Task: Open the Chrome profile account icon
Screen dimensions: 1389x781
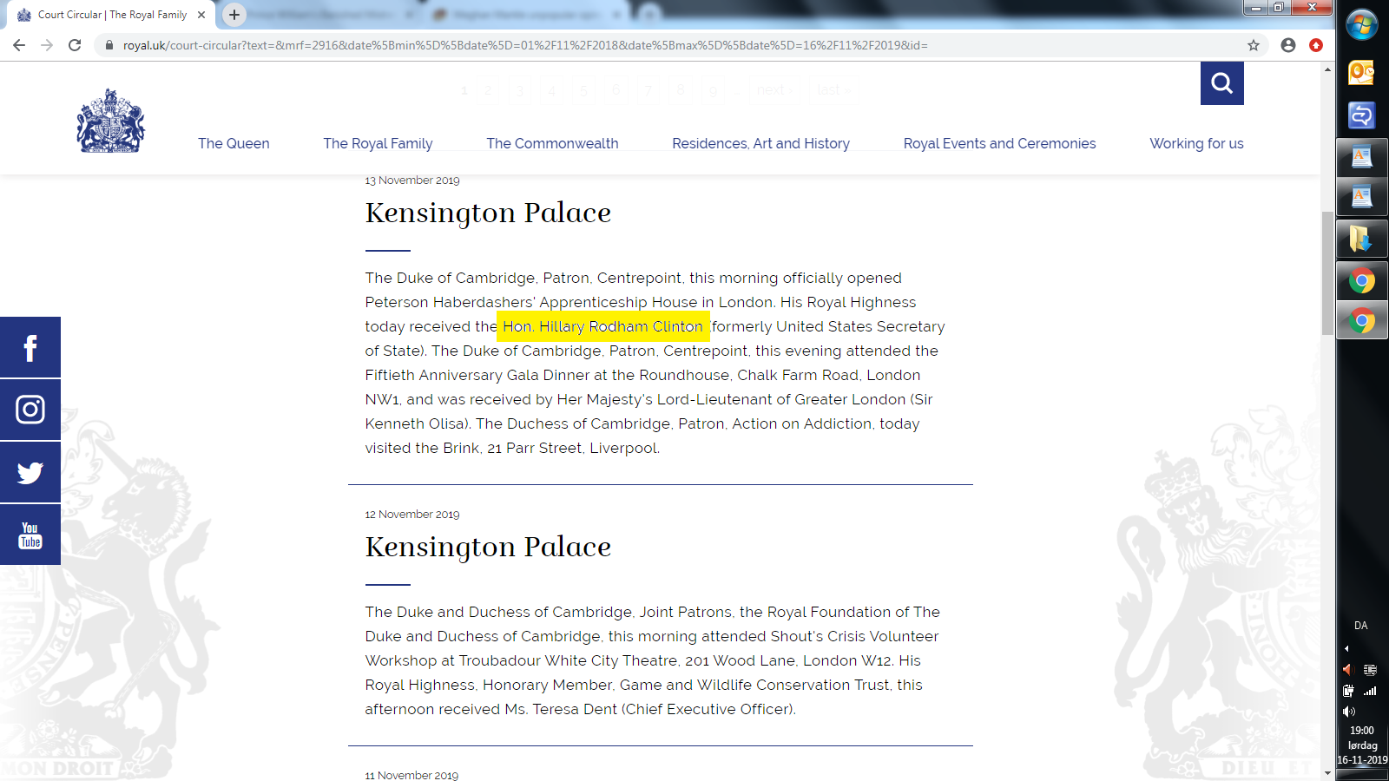Action: [1288, 45]
